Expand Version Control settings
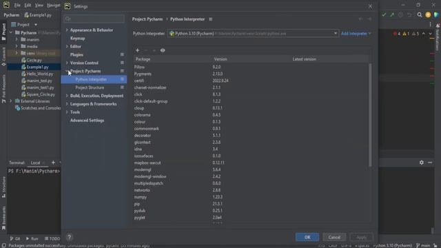 coord(67,63)
